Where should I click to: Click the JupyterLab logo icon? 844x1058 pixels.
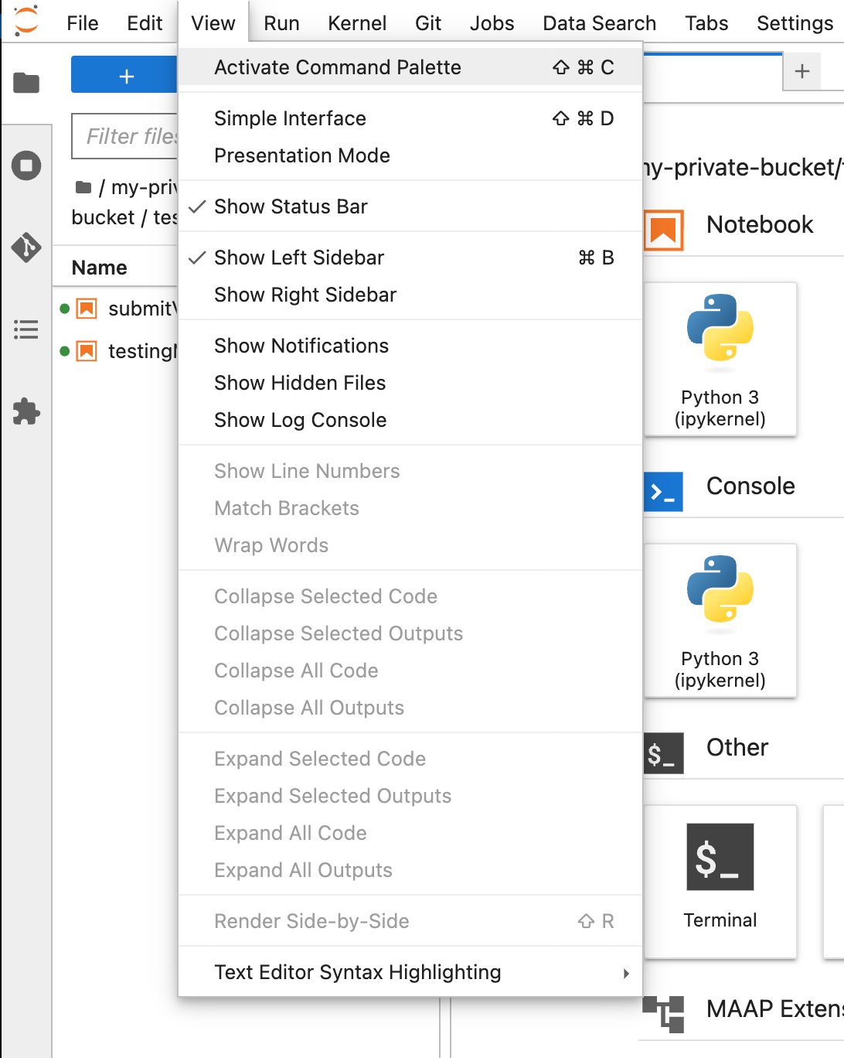[26, 21]
